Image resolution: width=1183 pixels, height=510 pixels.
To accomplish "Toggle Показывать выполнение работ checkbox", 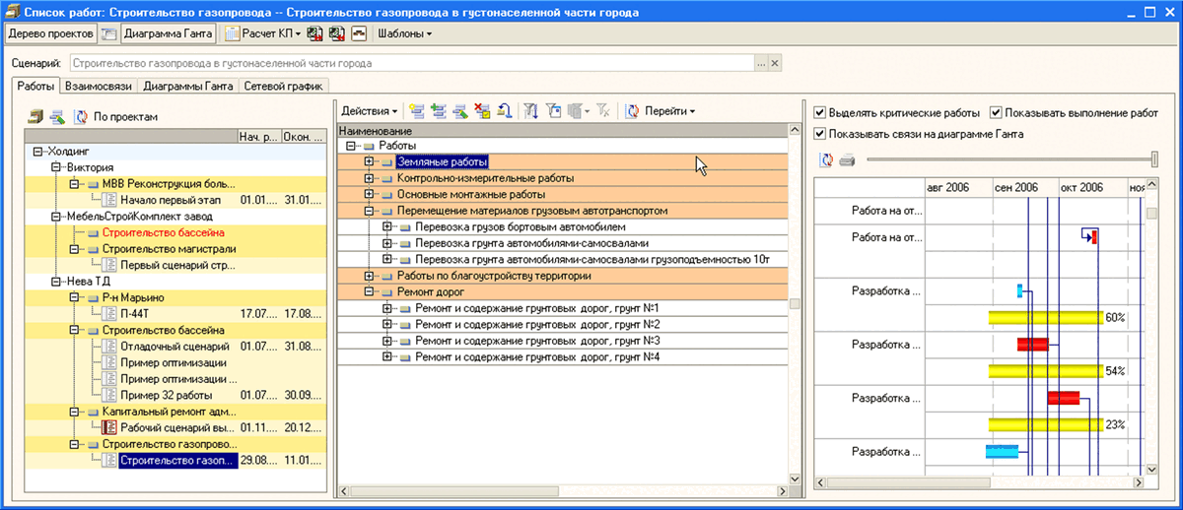I will [x=995, y=113].
